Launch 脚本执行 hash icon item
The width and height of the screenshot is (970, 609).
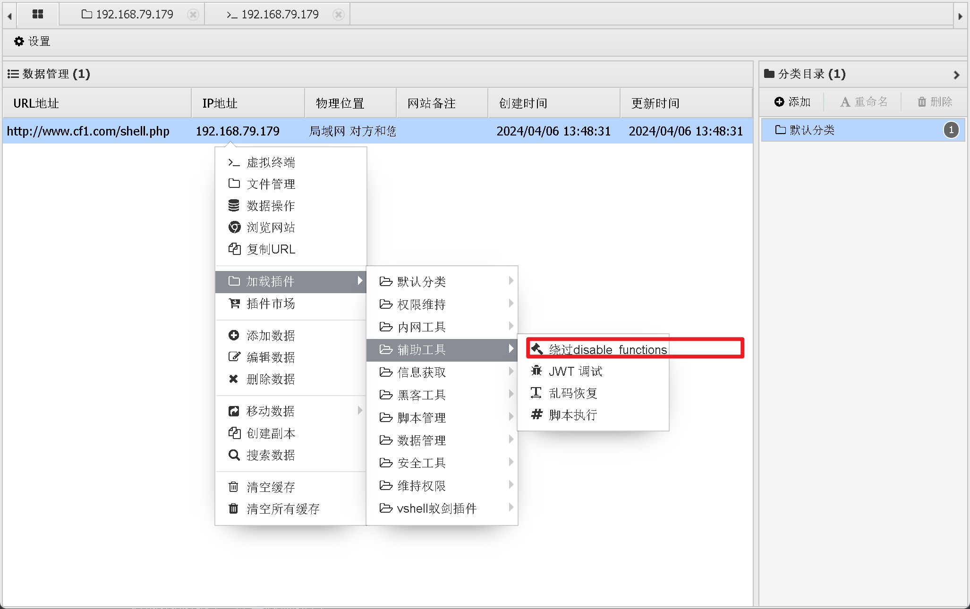click(x=573, y=415)
